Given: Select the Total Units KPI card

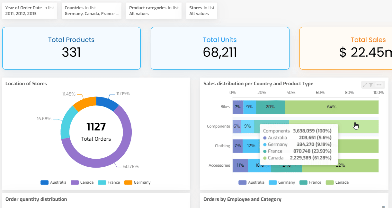Looking at the screenshot, I should 220,48.
